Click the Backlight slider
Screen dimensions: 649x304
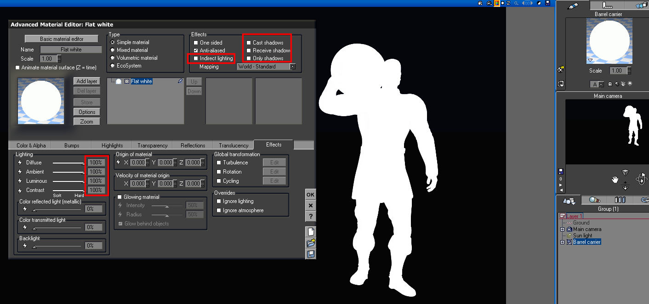point(57,246)
